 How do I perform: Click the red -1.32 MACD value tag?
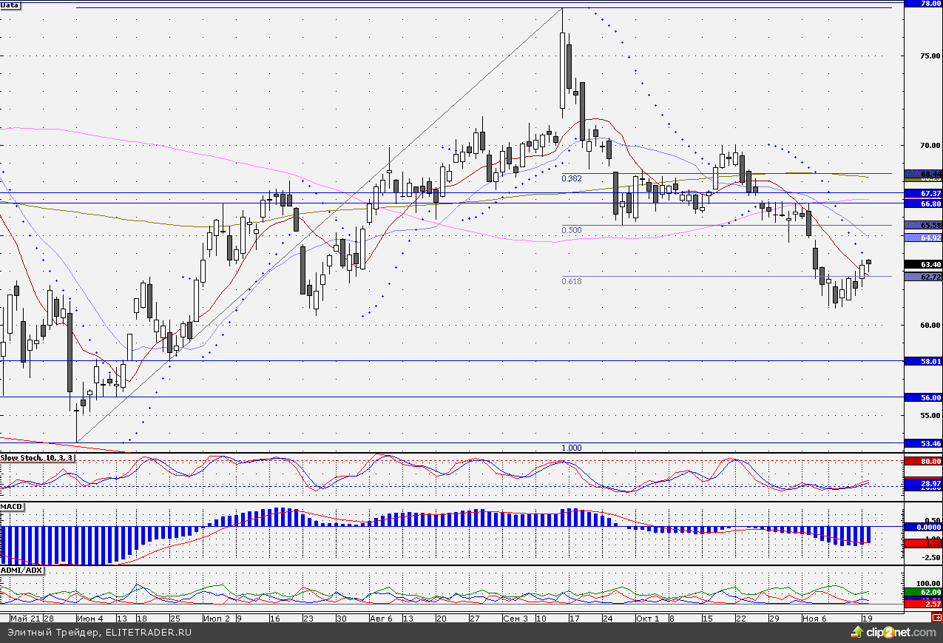click(x=923, y=543)
